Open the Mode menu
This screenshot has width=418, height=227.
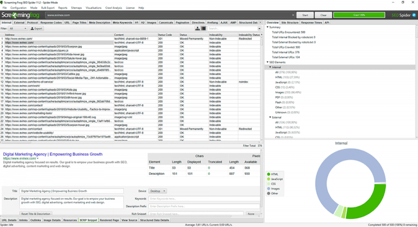pyautogui.click(x=34, y=8)
